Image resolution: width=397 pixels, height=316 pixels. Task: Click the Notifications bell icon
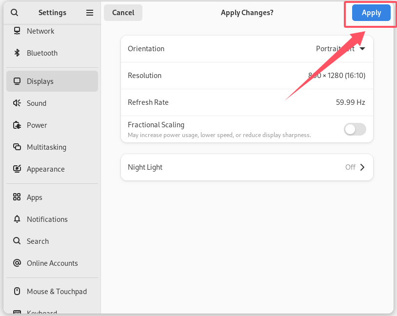[x=17, y=219]
